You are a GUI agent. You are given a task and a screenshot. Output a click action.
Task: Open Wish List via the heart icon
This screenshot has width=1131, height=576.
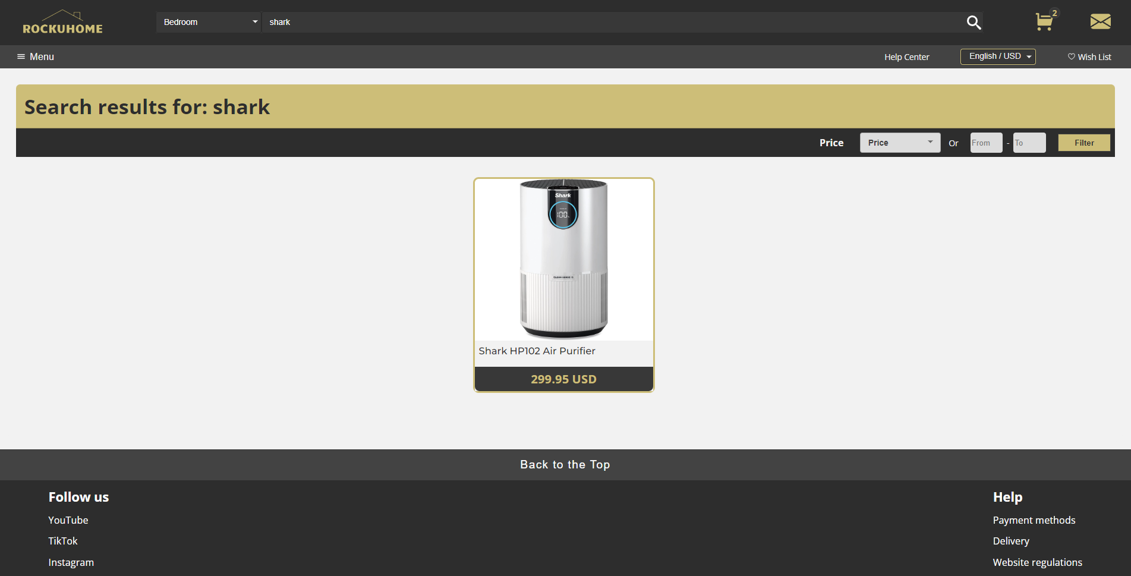[1089, 56]
